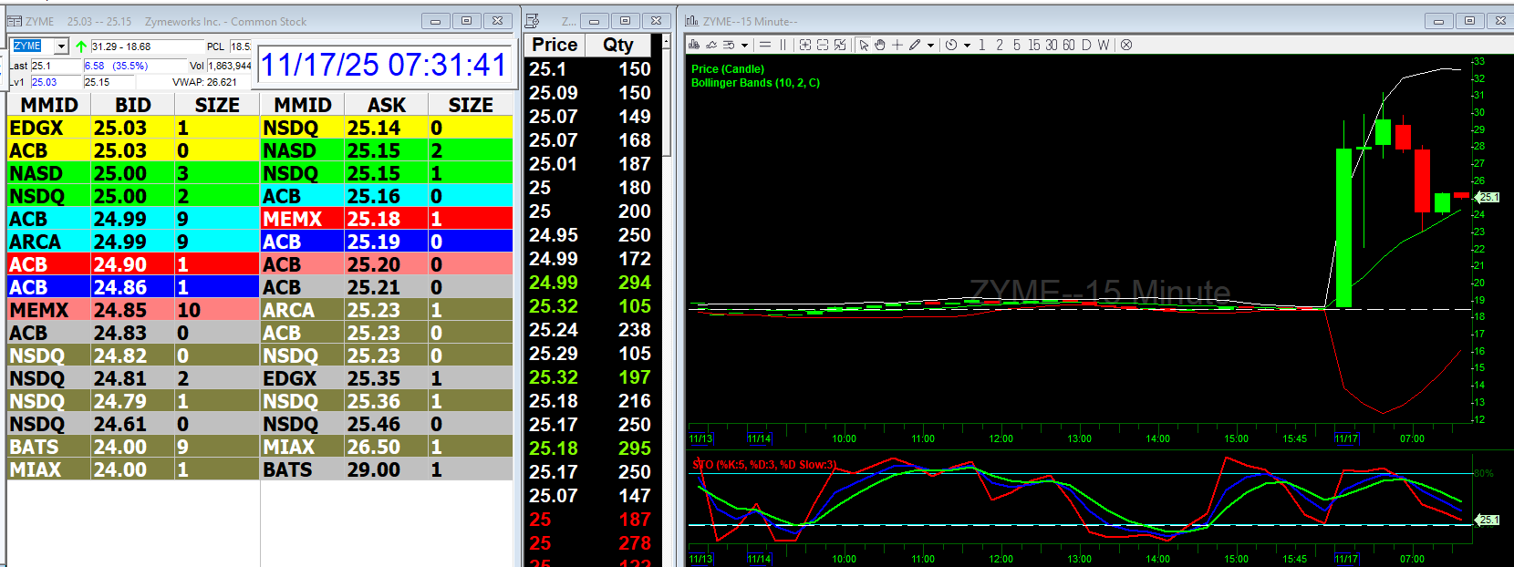Screen dimensions: 1514x567
Task: Click the horizontal lines icon
Action: [764, 45]
